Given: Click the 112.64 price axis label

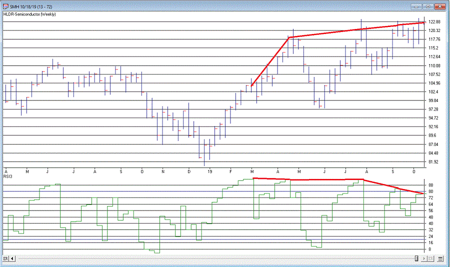Looking at the screenshot, I should tap(434, 56).
